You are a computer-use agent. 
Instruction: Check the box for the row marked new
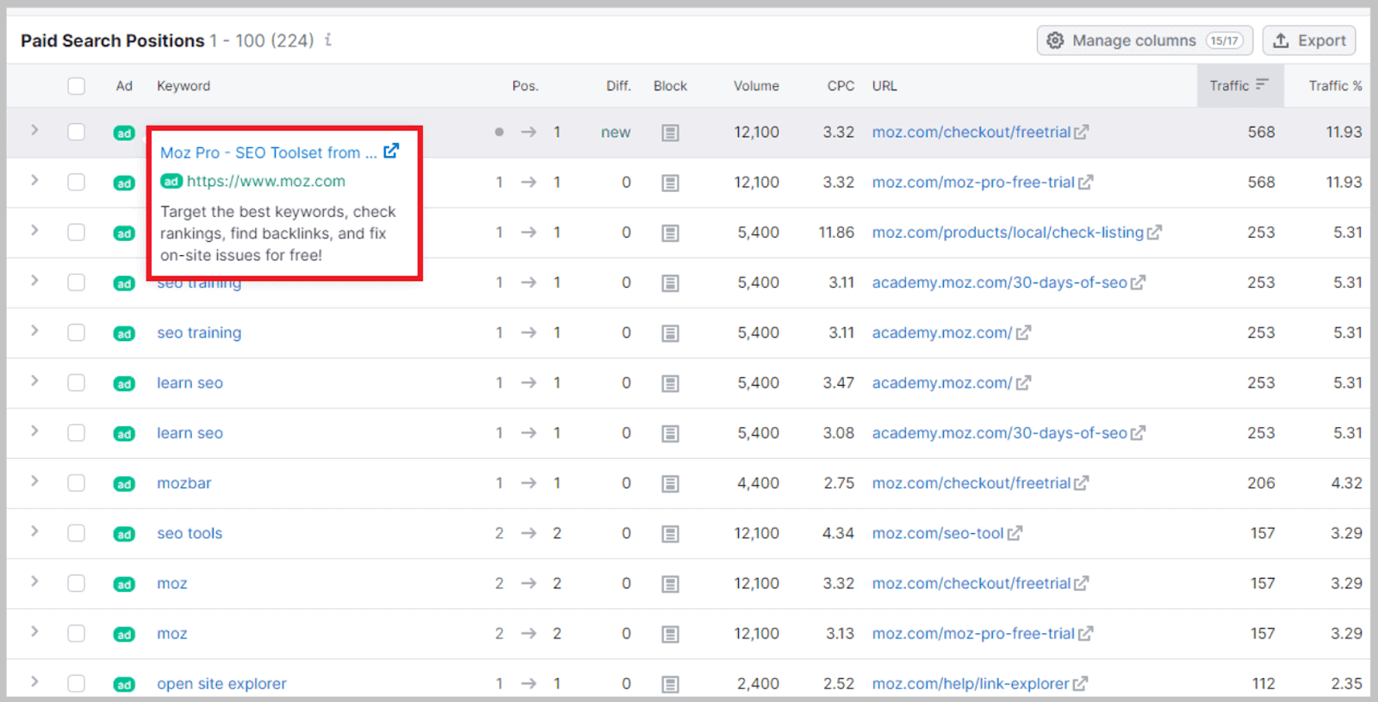coord(77,132)
